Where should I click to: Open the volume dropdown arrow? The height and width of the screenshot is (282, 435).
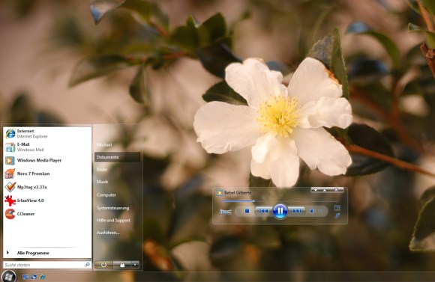[x=319, y=211]
